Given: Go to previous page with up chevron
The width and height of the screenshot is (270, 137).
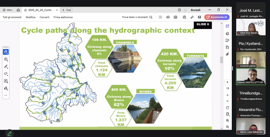Looking at the screenshot, I should point(227,95).
